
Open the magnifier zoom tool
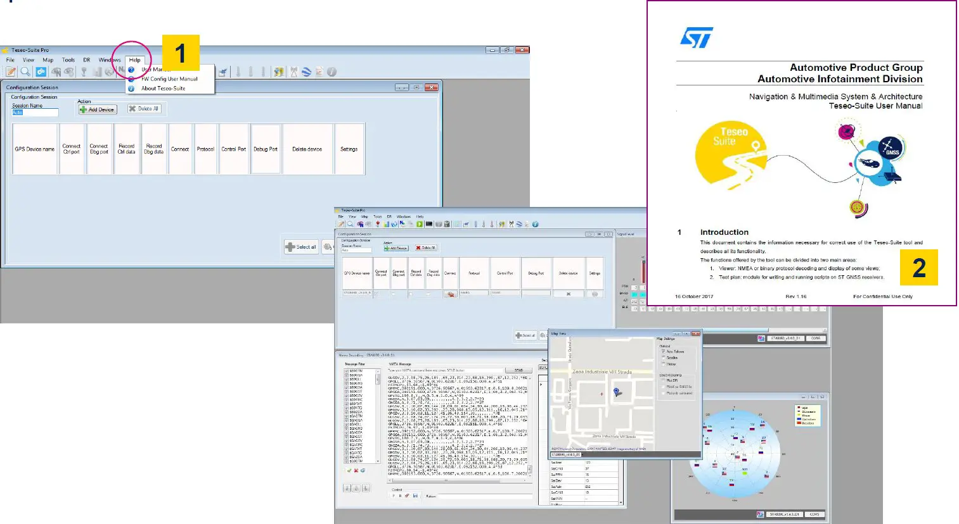25,72
